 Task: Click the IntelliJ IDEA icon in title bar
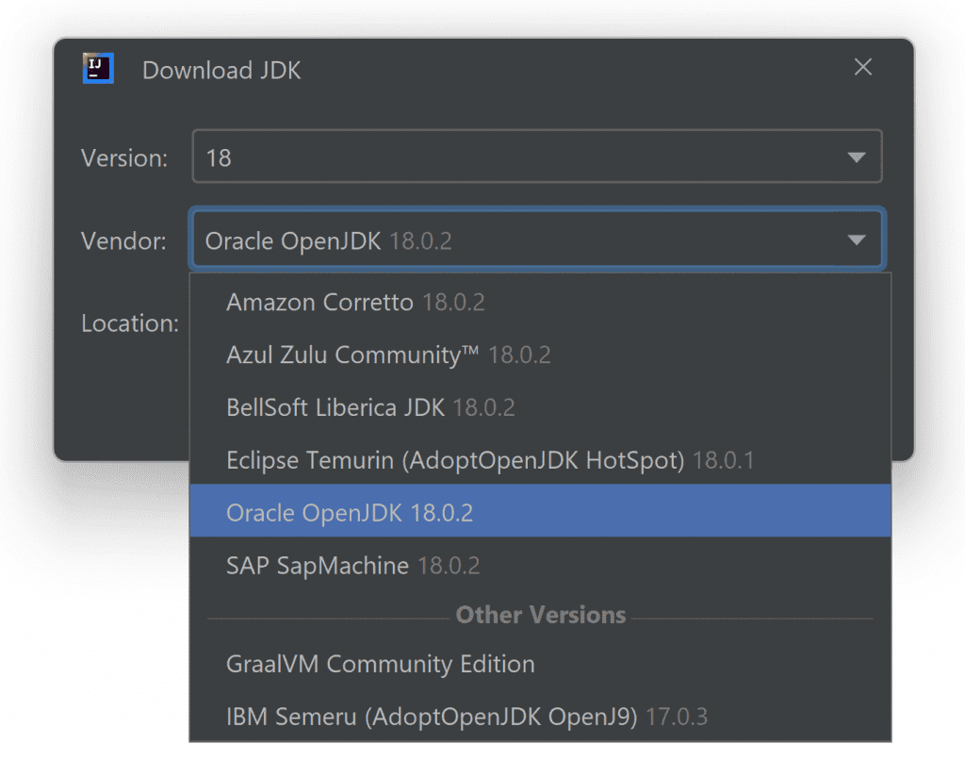click(x=98, y=69)
